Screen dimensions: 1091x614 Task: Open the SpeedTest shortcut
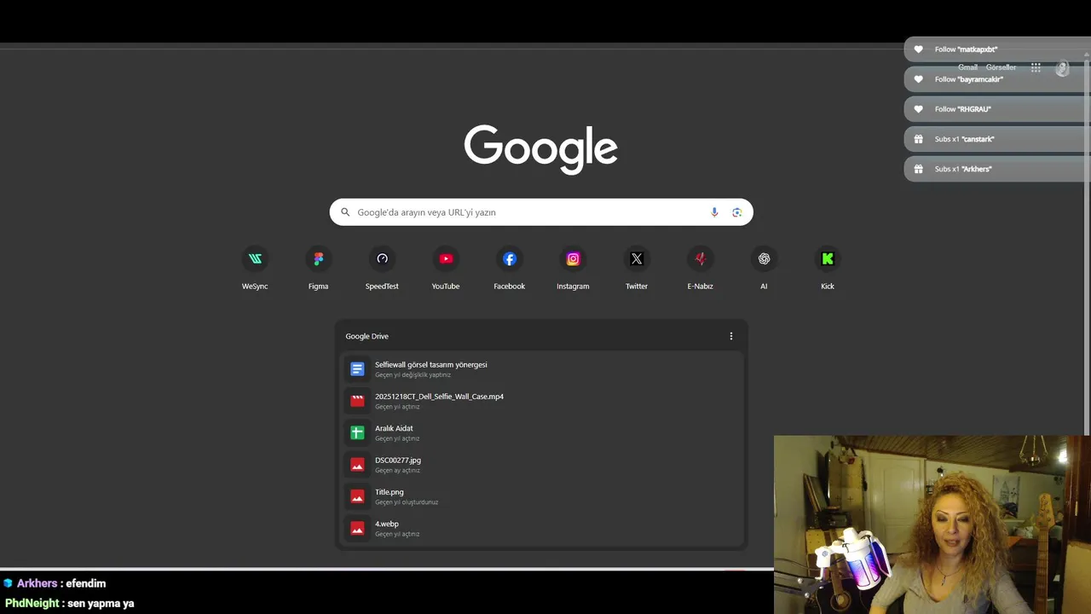pos(382,268)
